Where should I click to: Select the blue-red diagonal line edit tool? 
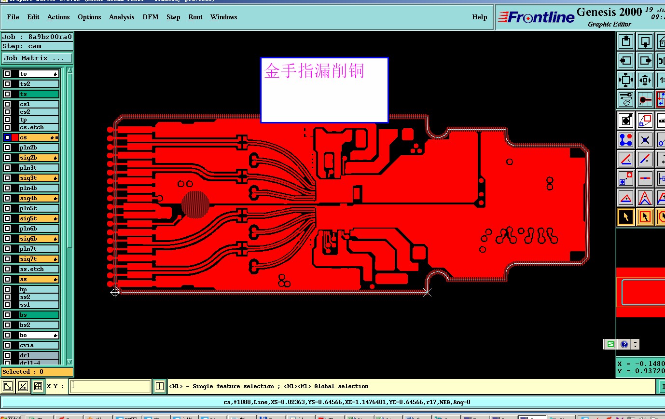click(645, 159)
